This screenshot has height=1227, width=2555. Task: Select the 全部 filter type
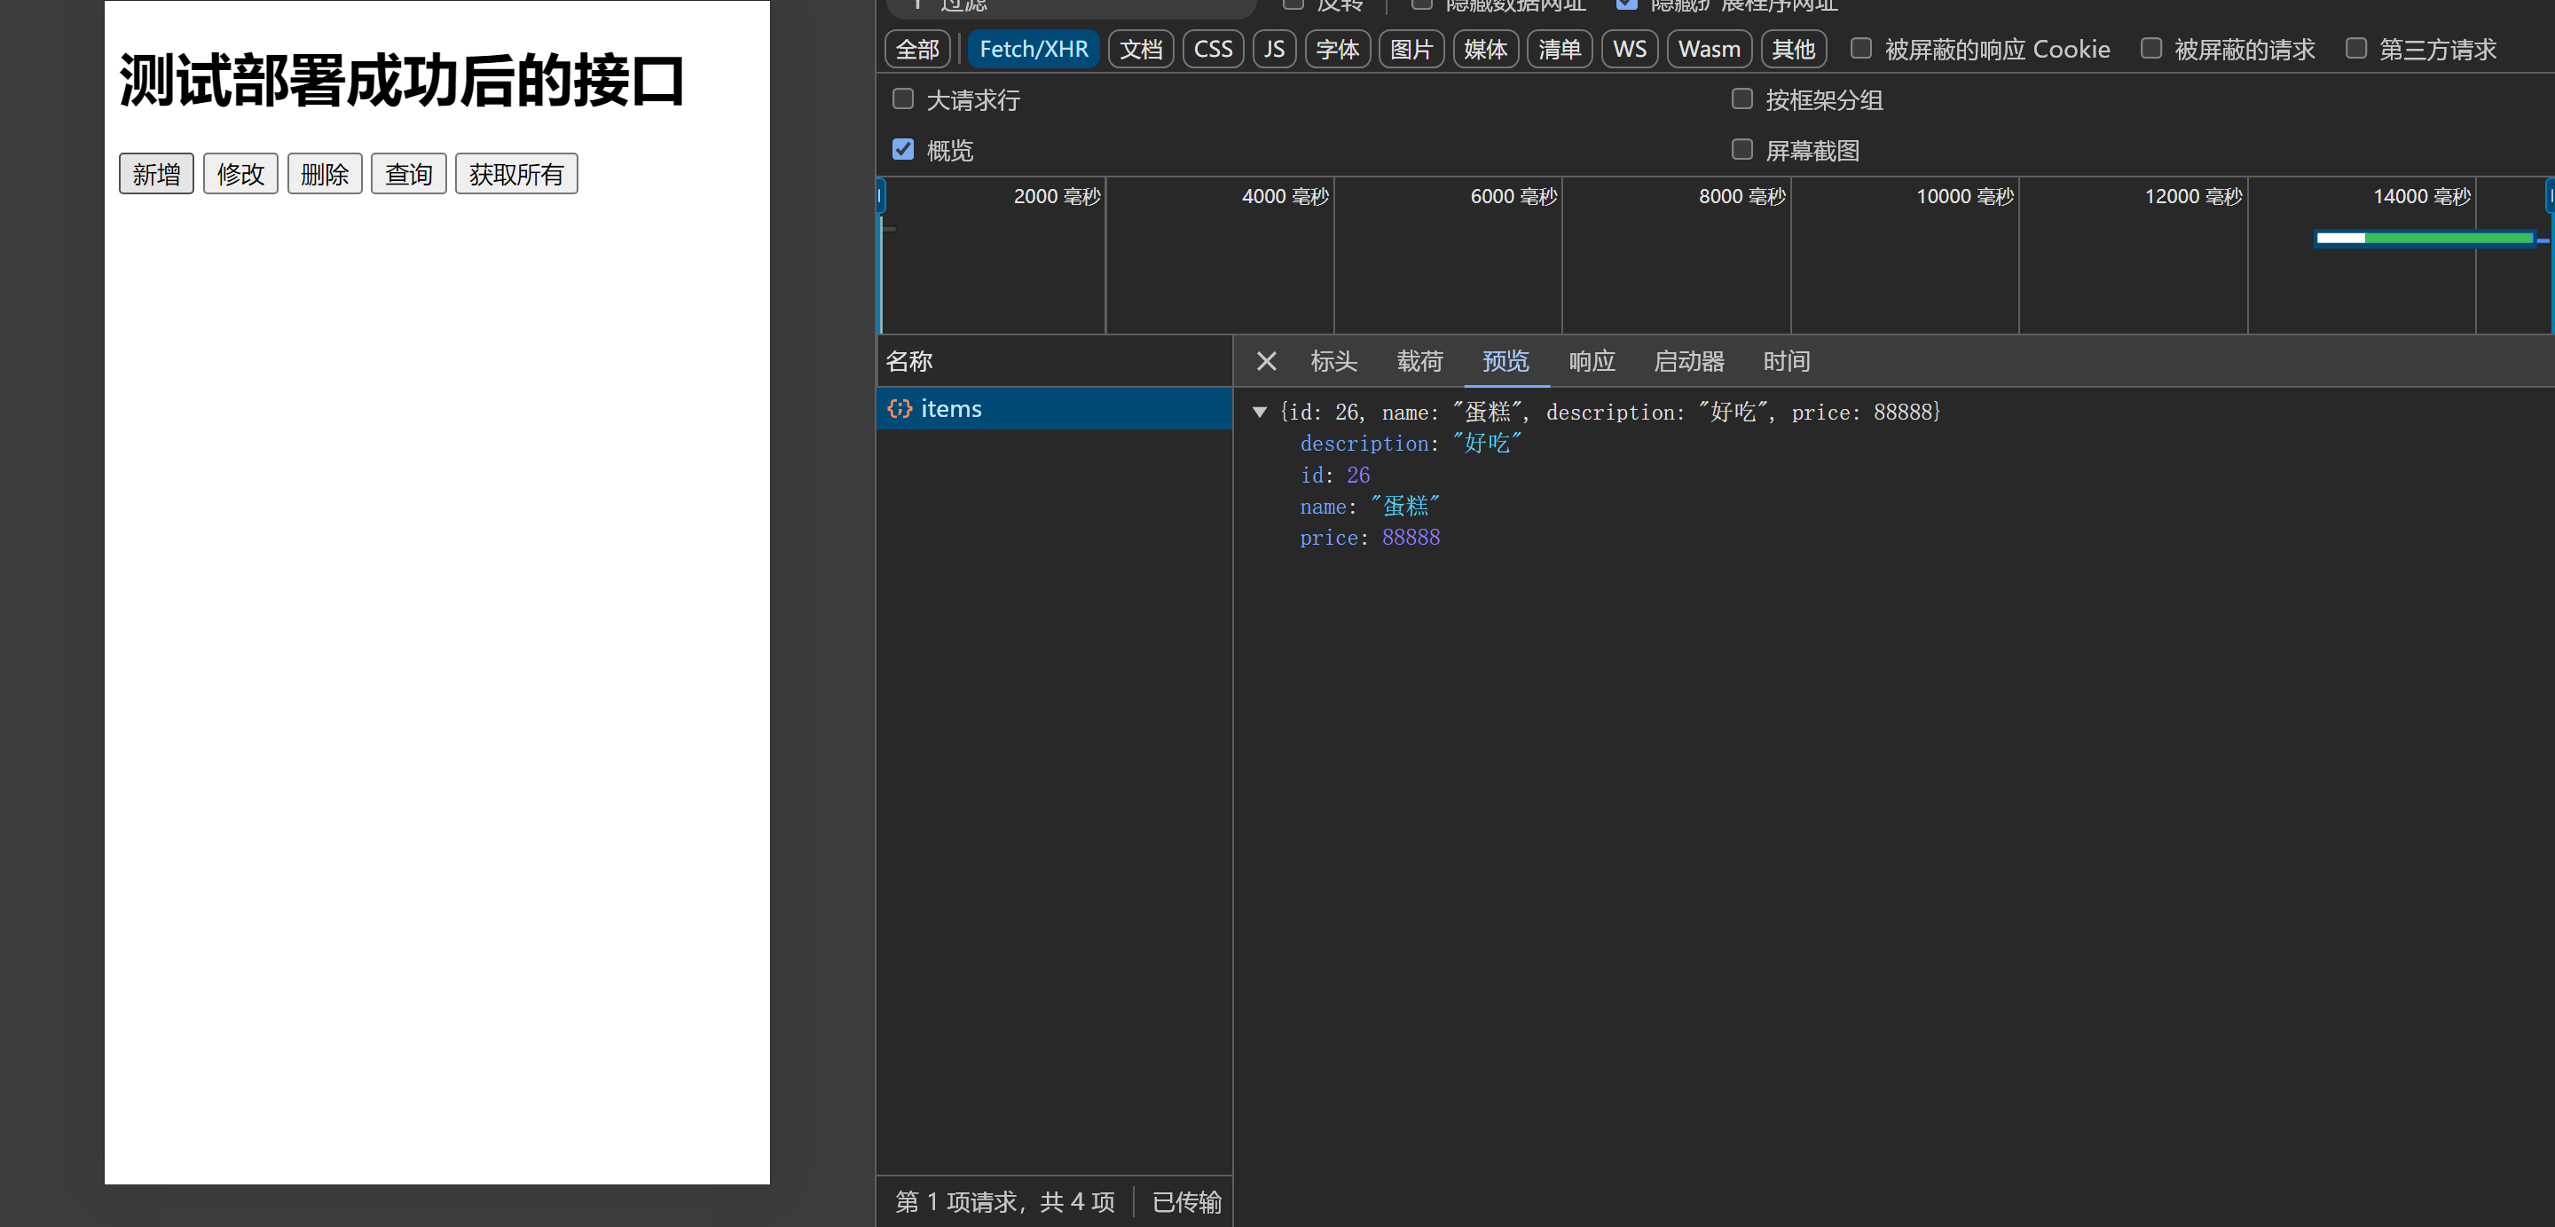pyautogui.click(x=916, y=49)
